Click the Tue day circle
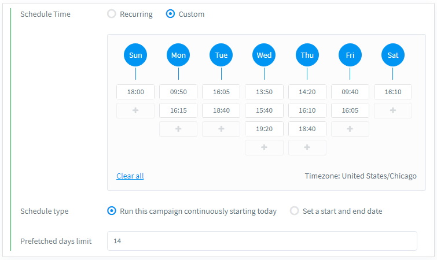Screen dimensions: 437x260 point(221,55)
